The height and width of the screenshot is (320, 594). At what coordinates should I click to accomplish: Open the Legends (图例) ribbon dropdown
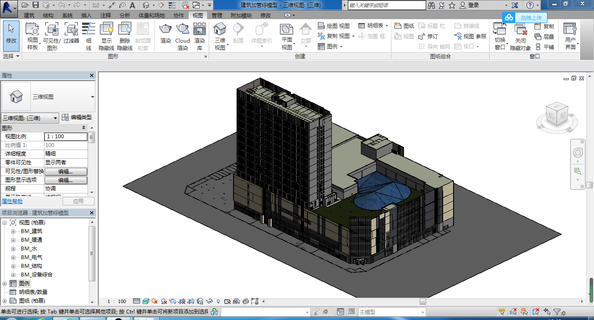coord(330,47)
